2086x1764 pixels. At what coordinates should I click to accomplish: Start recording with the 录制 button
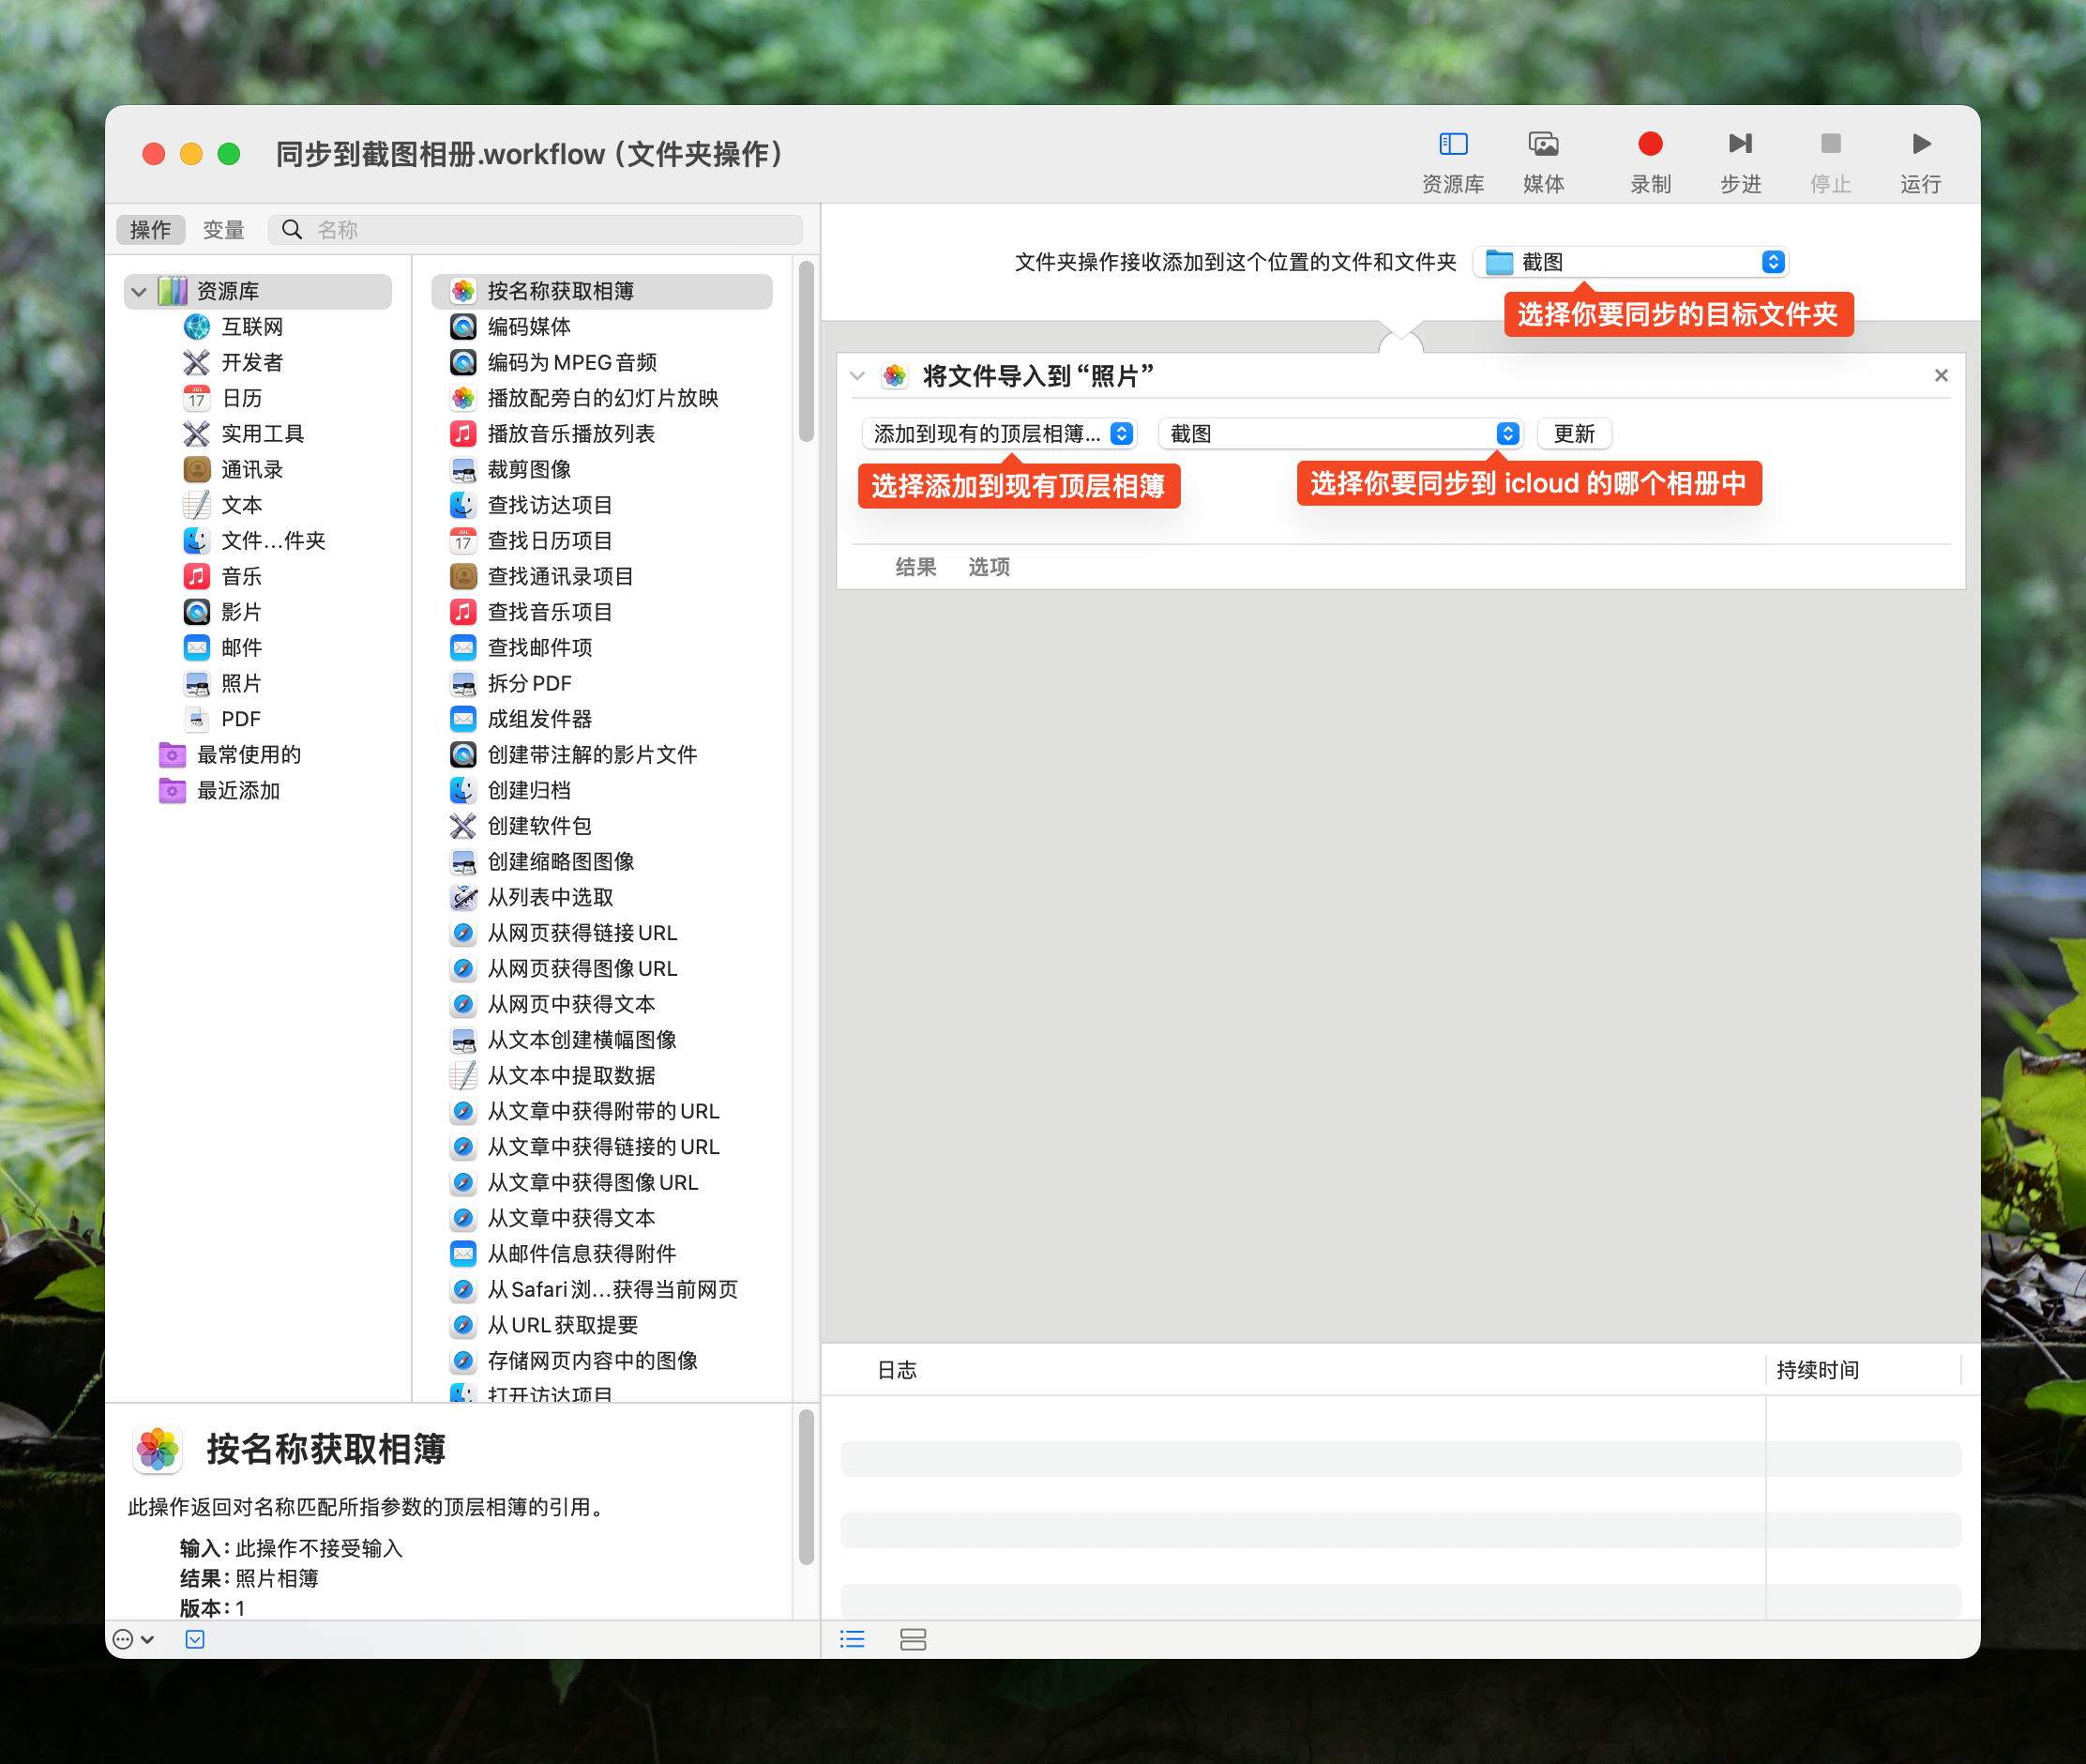click(x=1650, y=162)
